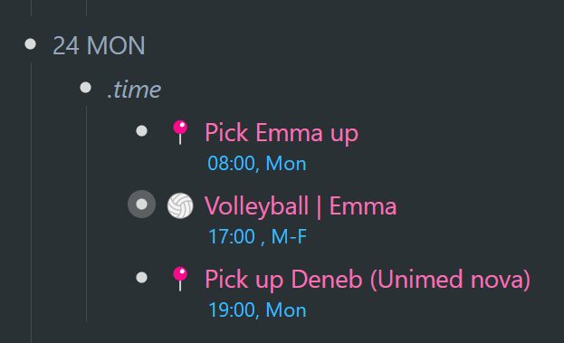
Task: Select the Pick Emma up title
Action: pyautogui.click(x=282, y=133)
